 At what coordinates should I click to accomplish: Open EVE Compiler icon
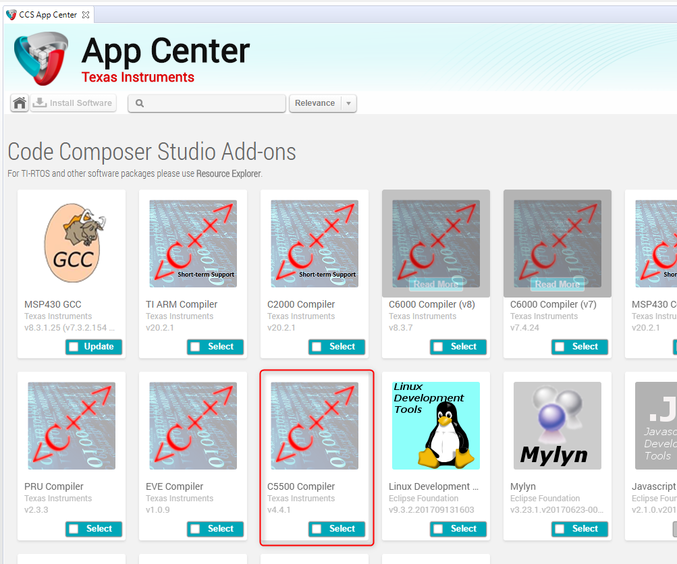pos(193,426)
